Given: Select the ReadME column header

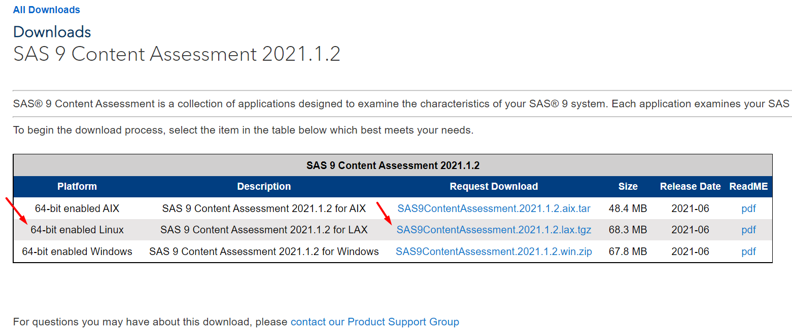Looking at the screenshot, I should 748,186.
